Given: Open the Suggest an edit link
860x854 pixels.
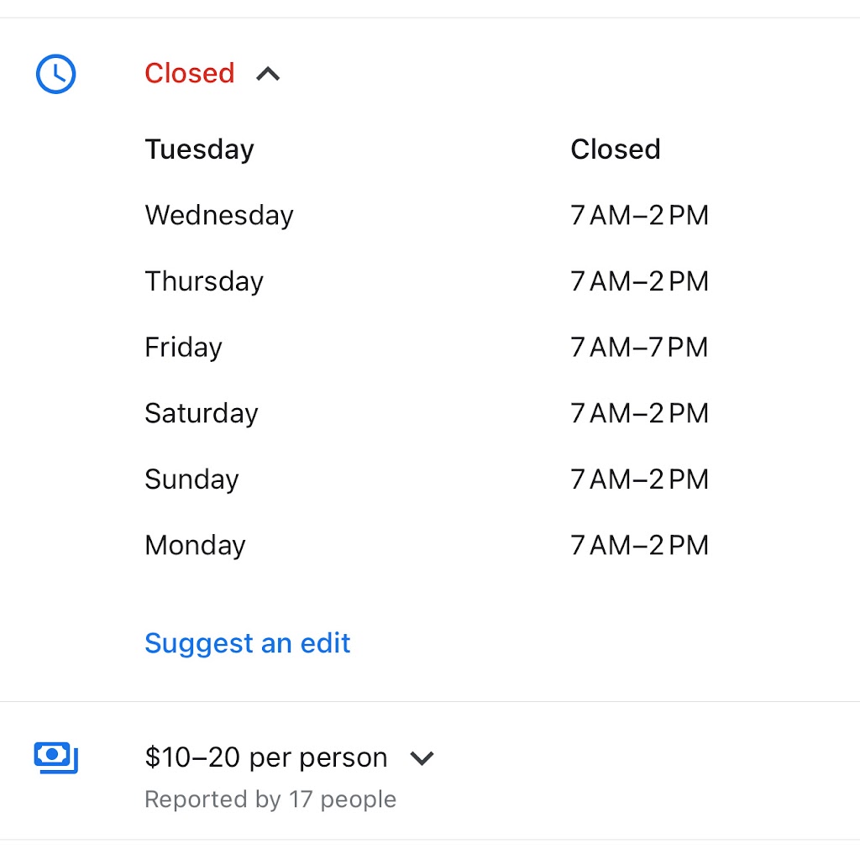Looking at the screenshot, I should pyautogui.click(x=248, y=643).
